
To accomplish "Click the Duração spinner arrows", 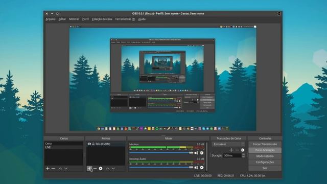I will point(243,155).
